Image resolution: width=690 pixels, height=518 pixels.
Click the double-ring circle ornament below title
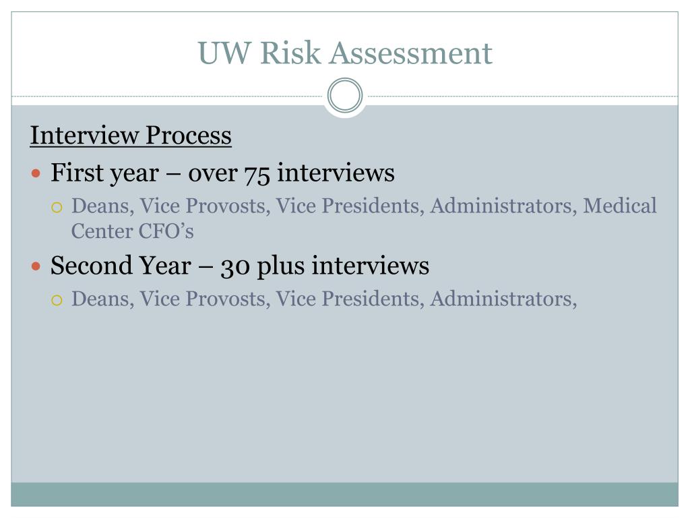[x=345, y=95]
